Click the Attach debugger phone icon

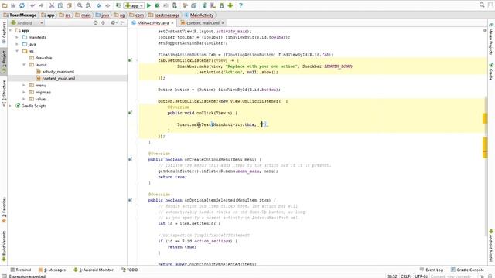(x=174, y=5)
